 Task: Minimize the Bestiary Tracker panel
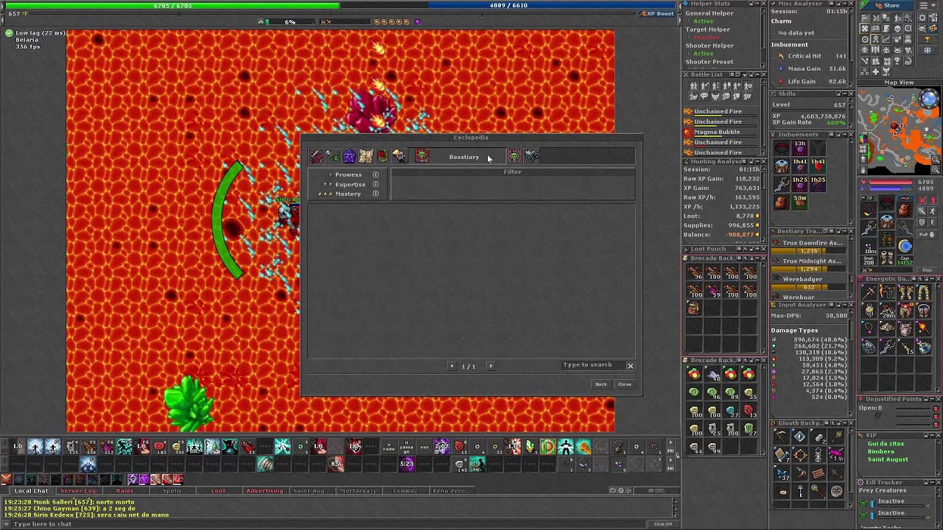(845, 231)
